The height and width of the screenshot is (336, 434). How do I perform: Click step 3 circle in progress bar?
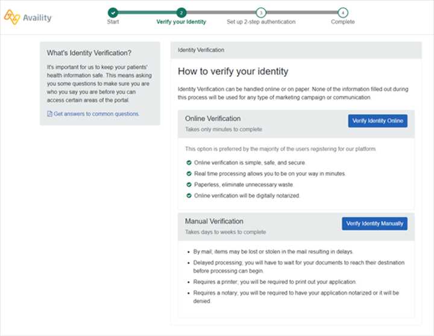click(261, 13)
